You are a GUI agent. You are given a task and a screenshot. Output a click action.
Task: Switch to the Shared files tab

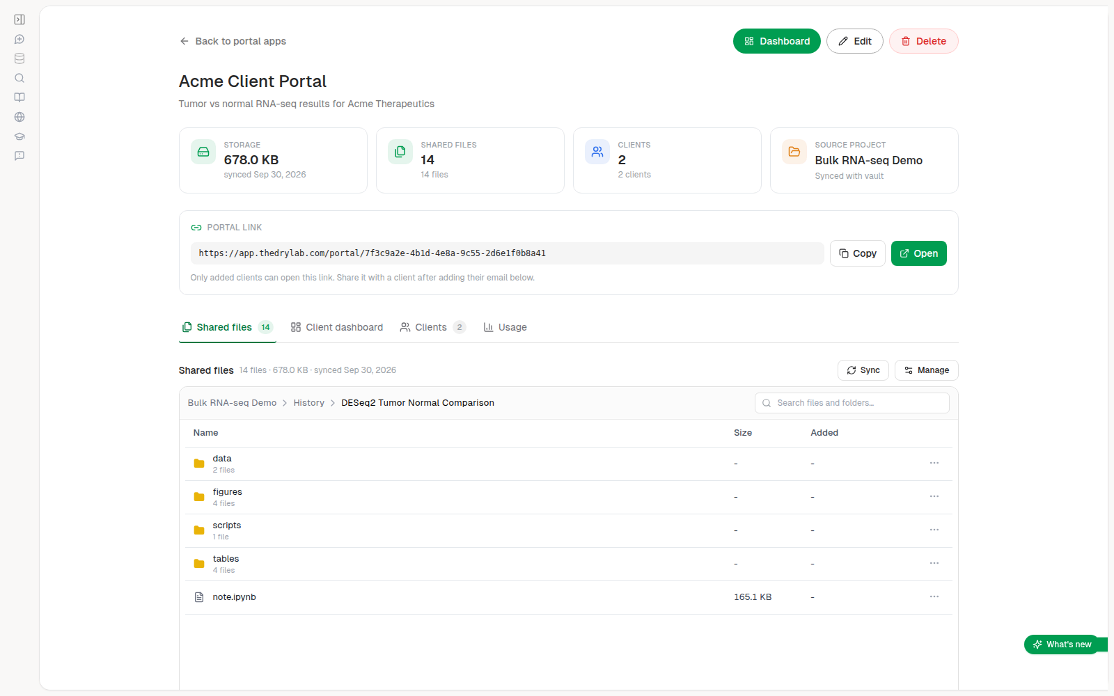click(228, 327)
